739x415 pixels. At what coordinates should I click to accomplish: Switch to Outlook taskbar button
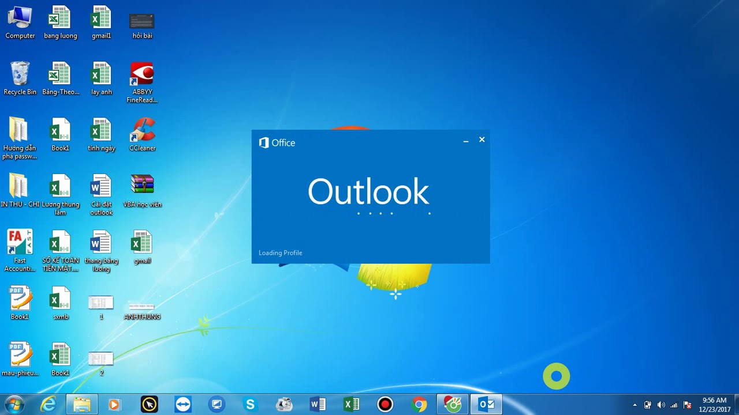487,405
